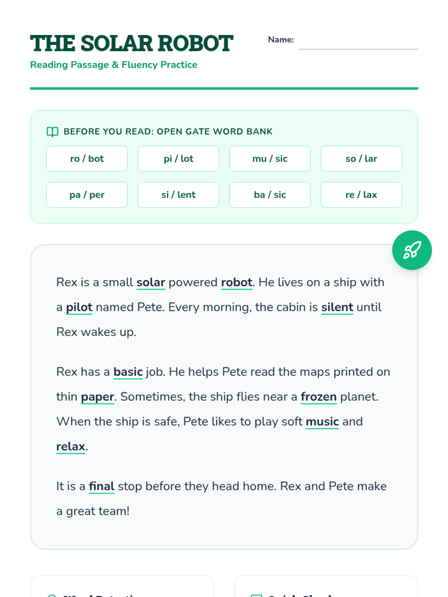The width and height of the screenshot is (448, 597).
Task: Select the 'pi / lot' word chip
Action: pyautogui.click(x=178, y=159)
